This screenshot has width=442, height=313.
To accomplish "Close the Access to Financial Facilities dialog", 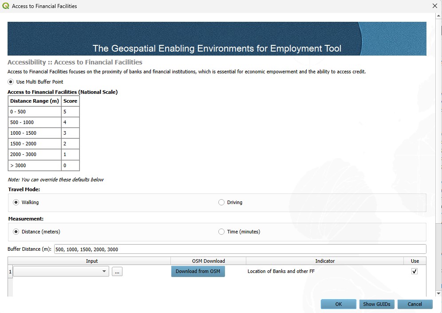I will [434, 6].
